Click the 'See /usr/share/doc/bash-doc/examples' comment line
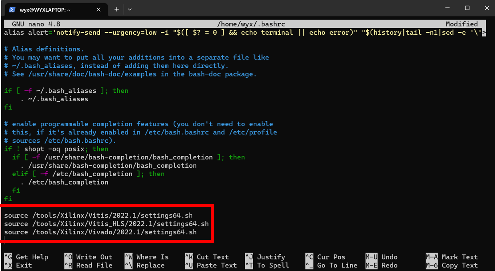 130,74
